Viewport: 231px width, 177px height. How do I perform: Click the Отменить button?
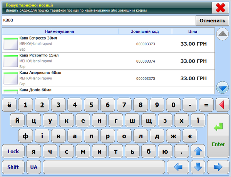(x=212, y=20)
